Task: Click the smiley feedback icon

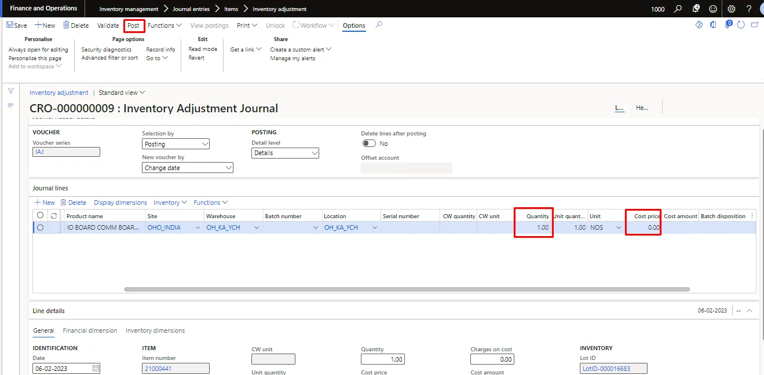Action: point(713,9)
